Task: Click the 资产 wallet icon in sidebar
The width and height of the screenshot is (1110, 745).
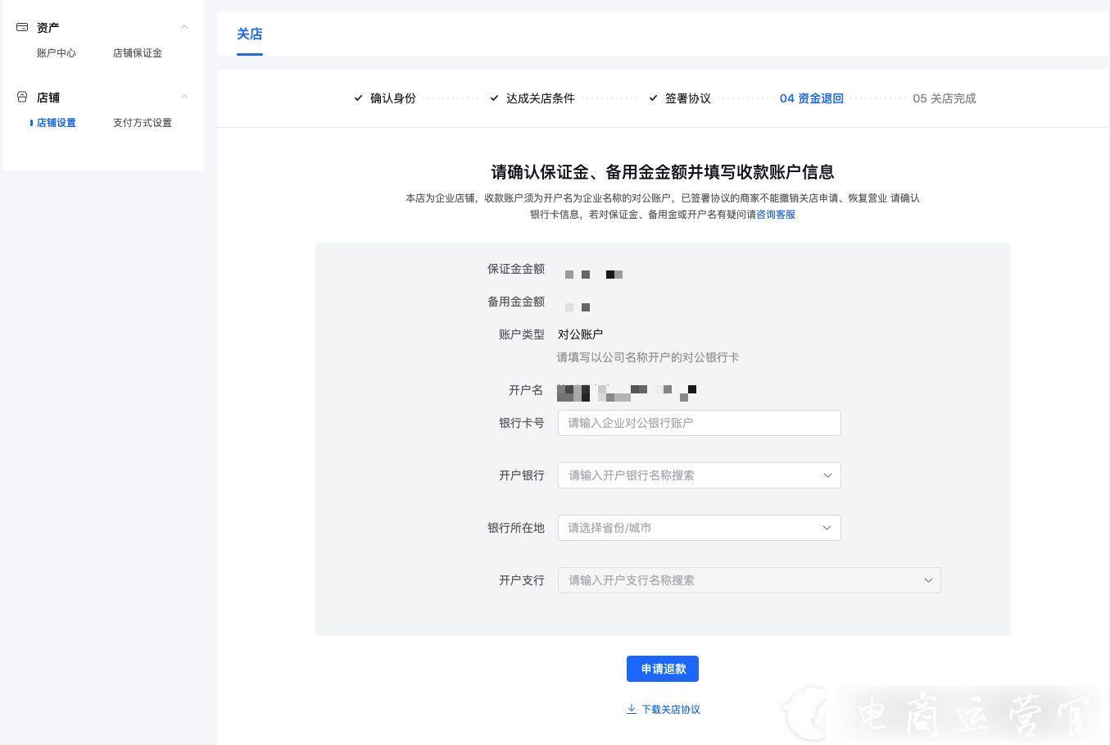Action: pyautogui.click(x=22, y=27)
